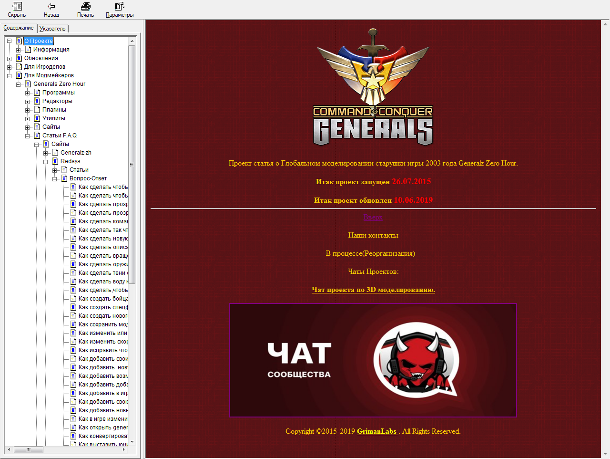Open the Параметры options menu

coord(120,10)
